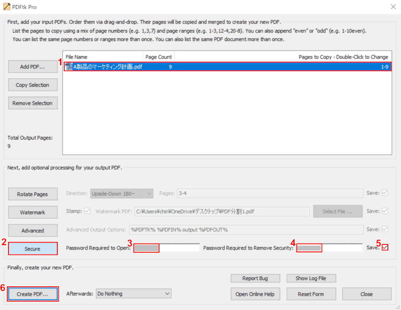Close the PDFtk Pro window
401x310 pixels.
click(393, 7)
